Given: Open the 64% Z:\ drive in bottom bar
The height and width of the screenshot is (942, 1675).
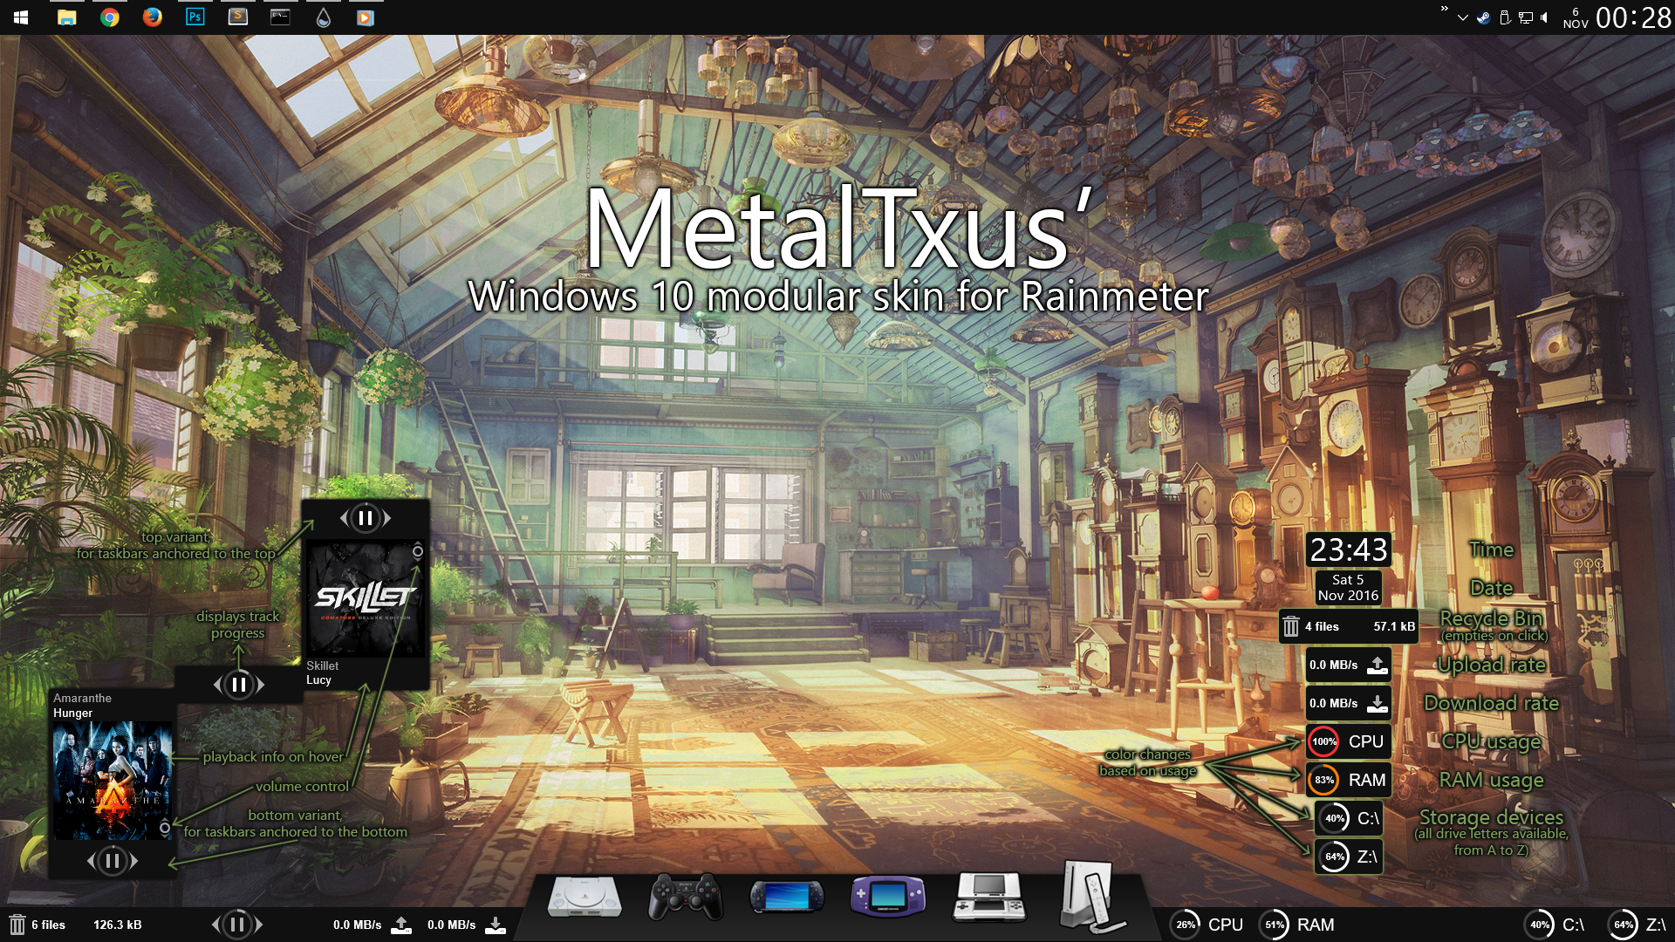Looking at the screenshot, I should coord(1638,925).
